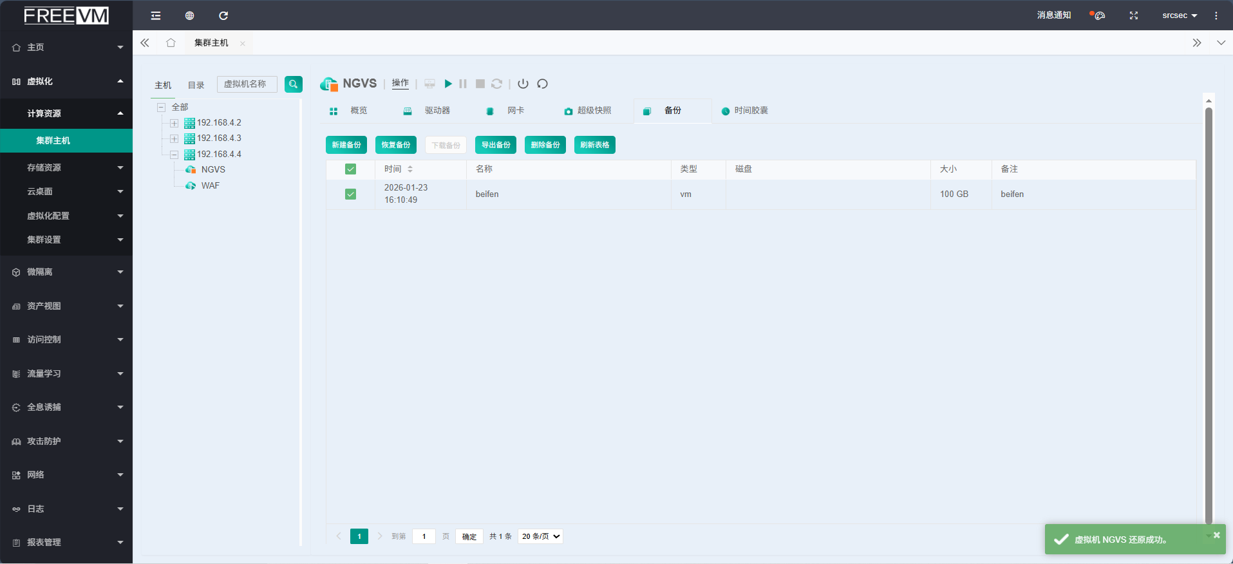
Task: Click the home icon in tab bar
Action: [x=171, y=43]
